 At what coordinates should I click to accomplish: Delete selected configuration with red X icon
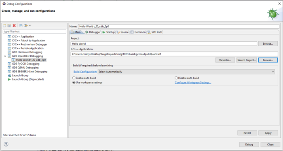pyautogui.click(x=14, y=25)
